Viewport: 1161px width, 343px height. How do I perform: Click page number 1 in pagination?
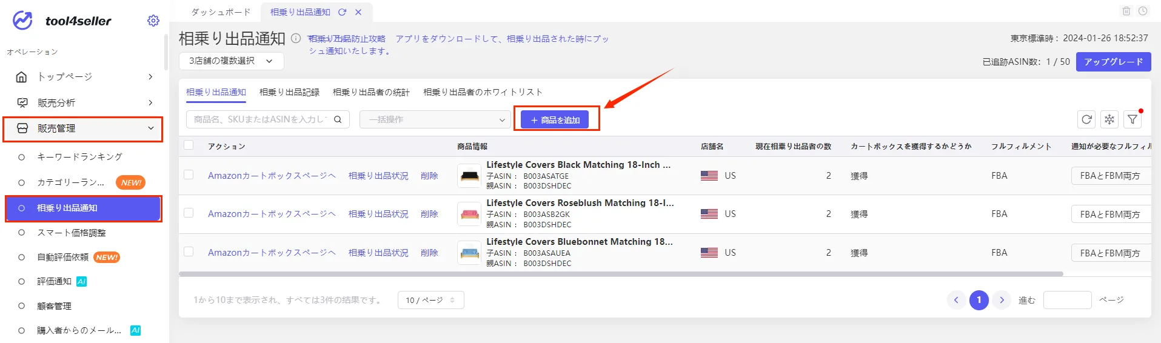coord(979,300)
